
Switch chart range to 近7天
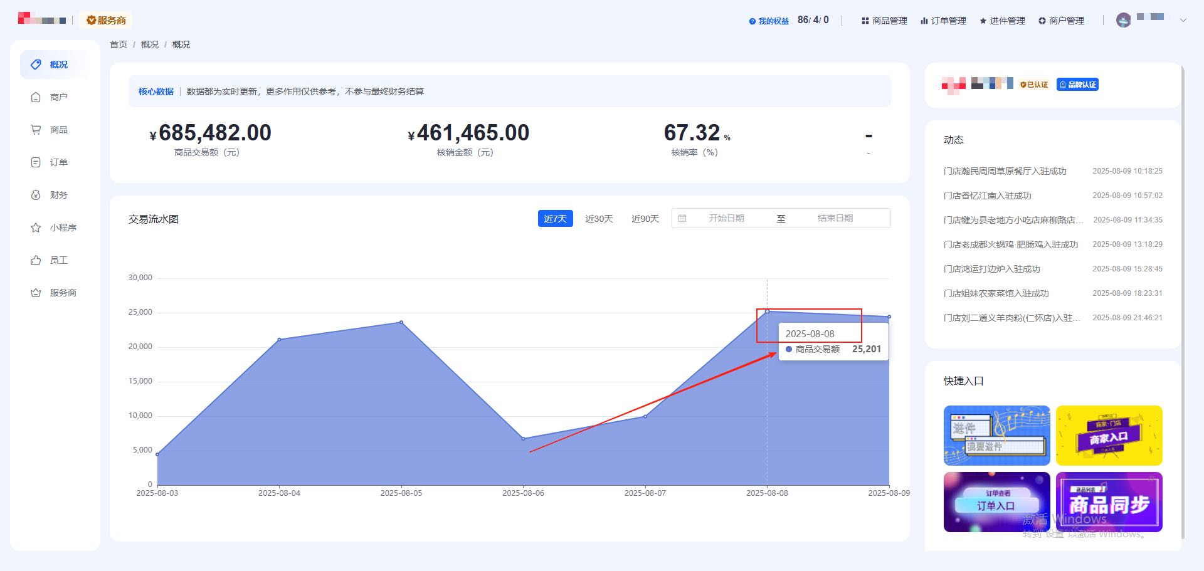click(x=555, y=218)
